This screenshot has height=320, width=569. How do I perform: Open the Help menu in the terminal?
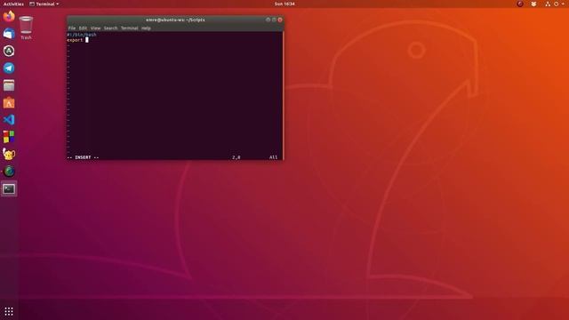[x=146, y=28]
